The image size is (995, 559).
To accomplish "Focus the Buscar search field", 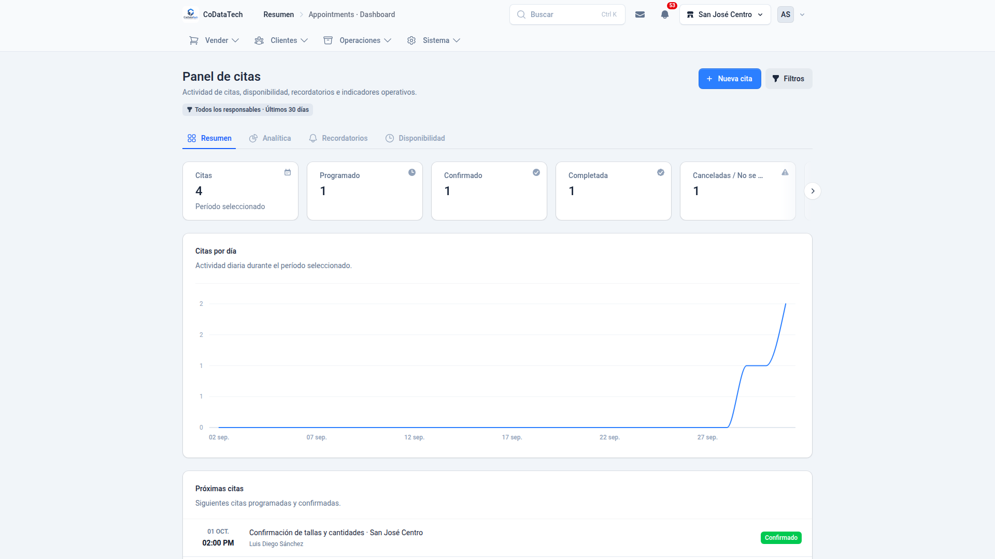I will 567,14.
